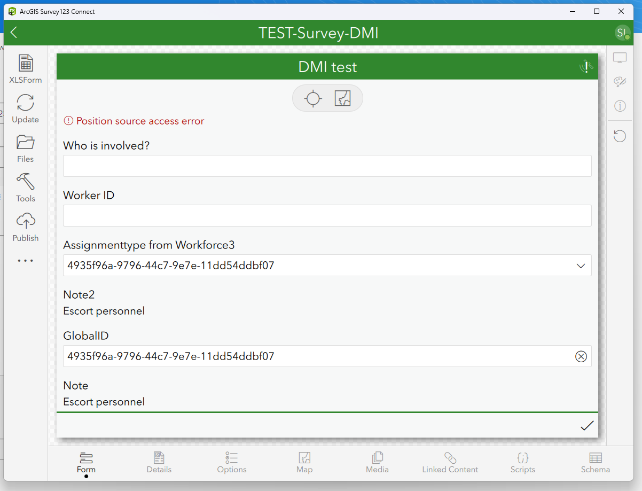Click the Worker ID input field
The image size is (642, 491).
[x=327, y=216]
